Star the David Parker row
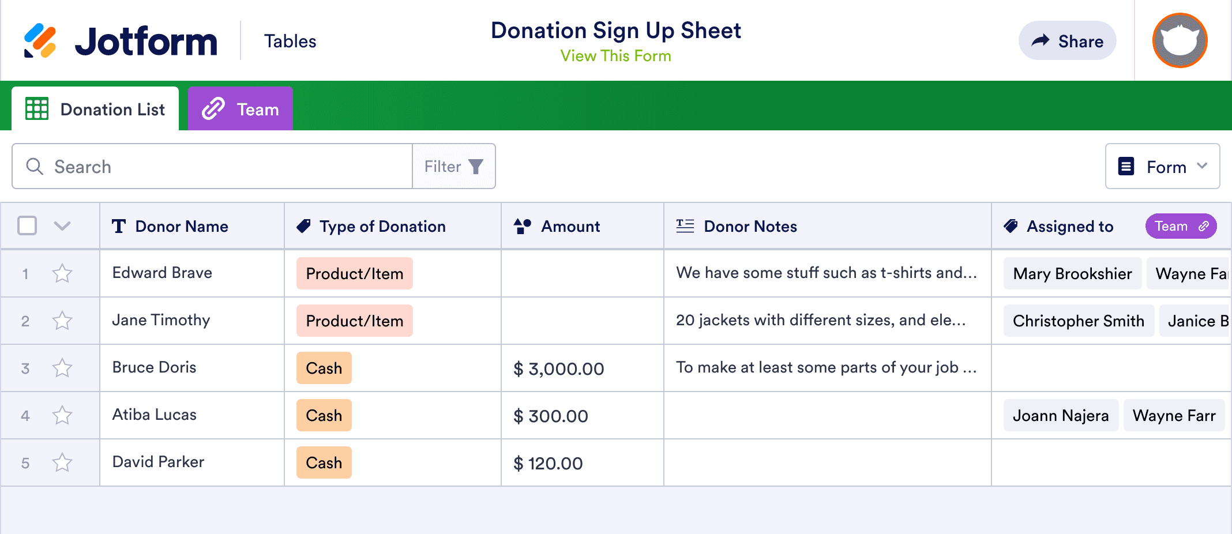The width and height of the screenshot is (1232, 534). coord(62,462)
